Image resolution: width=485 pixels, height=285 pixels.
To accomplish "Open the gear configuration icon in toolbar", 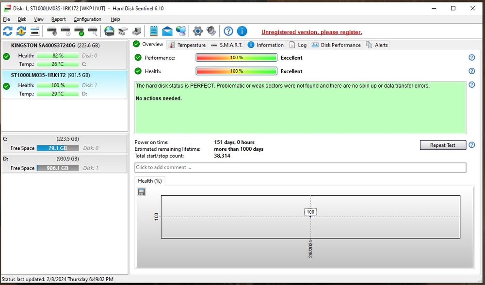I will click(197, 32).
